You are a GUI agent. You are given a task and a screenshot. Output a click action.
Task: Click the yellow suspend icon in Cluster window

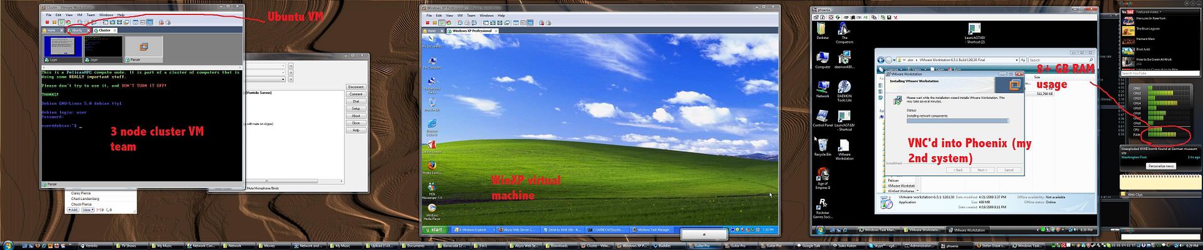coord(55,22)
